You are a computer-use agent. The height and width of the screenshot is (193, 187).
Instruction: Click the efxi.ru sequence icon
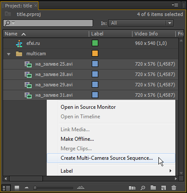tap(19, 44)
